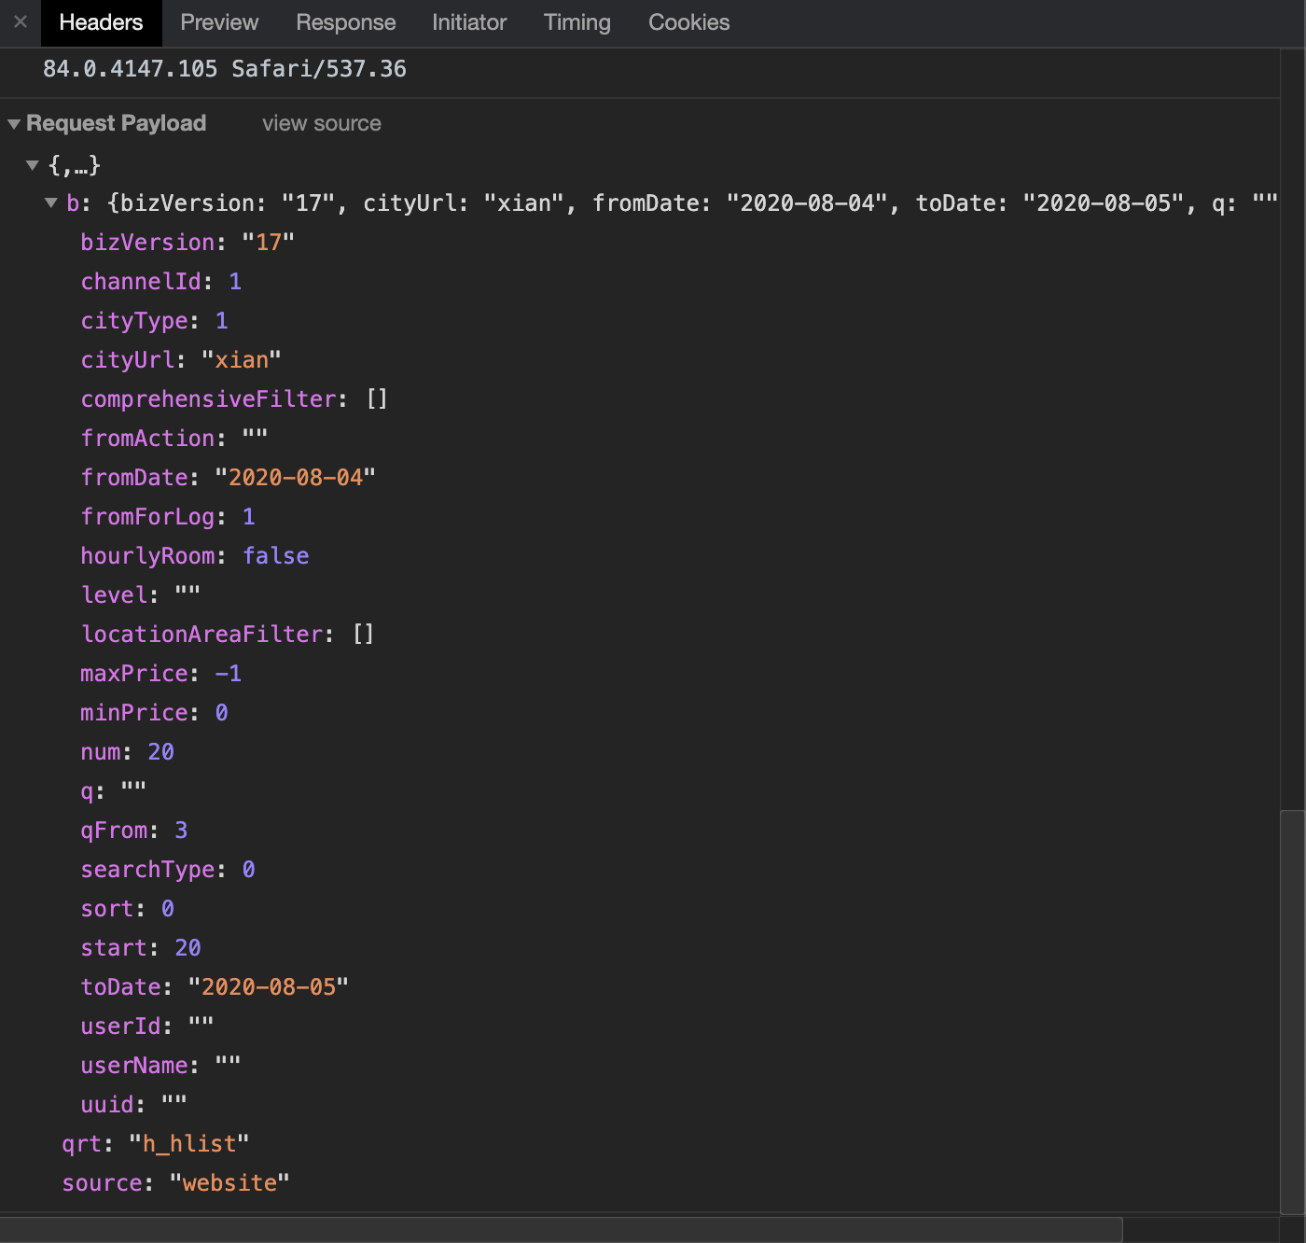Image resolution: width=1306 pixels, height=1243 pixels.
Task: Select the sort: 0 row
Action: click(127, 909)
